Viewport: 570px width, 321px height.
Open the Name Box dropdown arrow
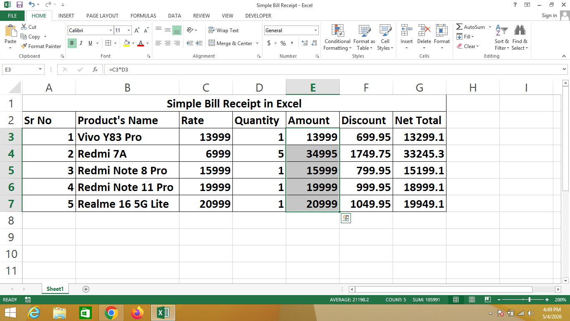pos(40,69)
